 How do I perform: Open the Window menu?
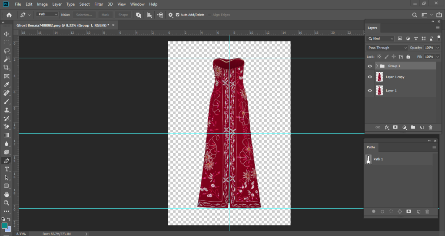point(137,4)
